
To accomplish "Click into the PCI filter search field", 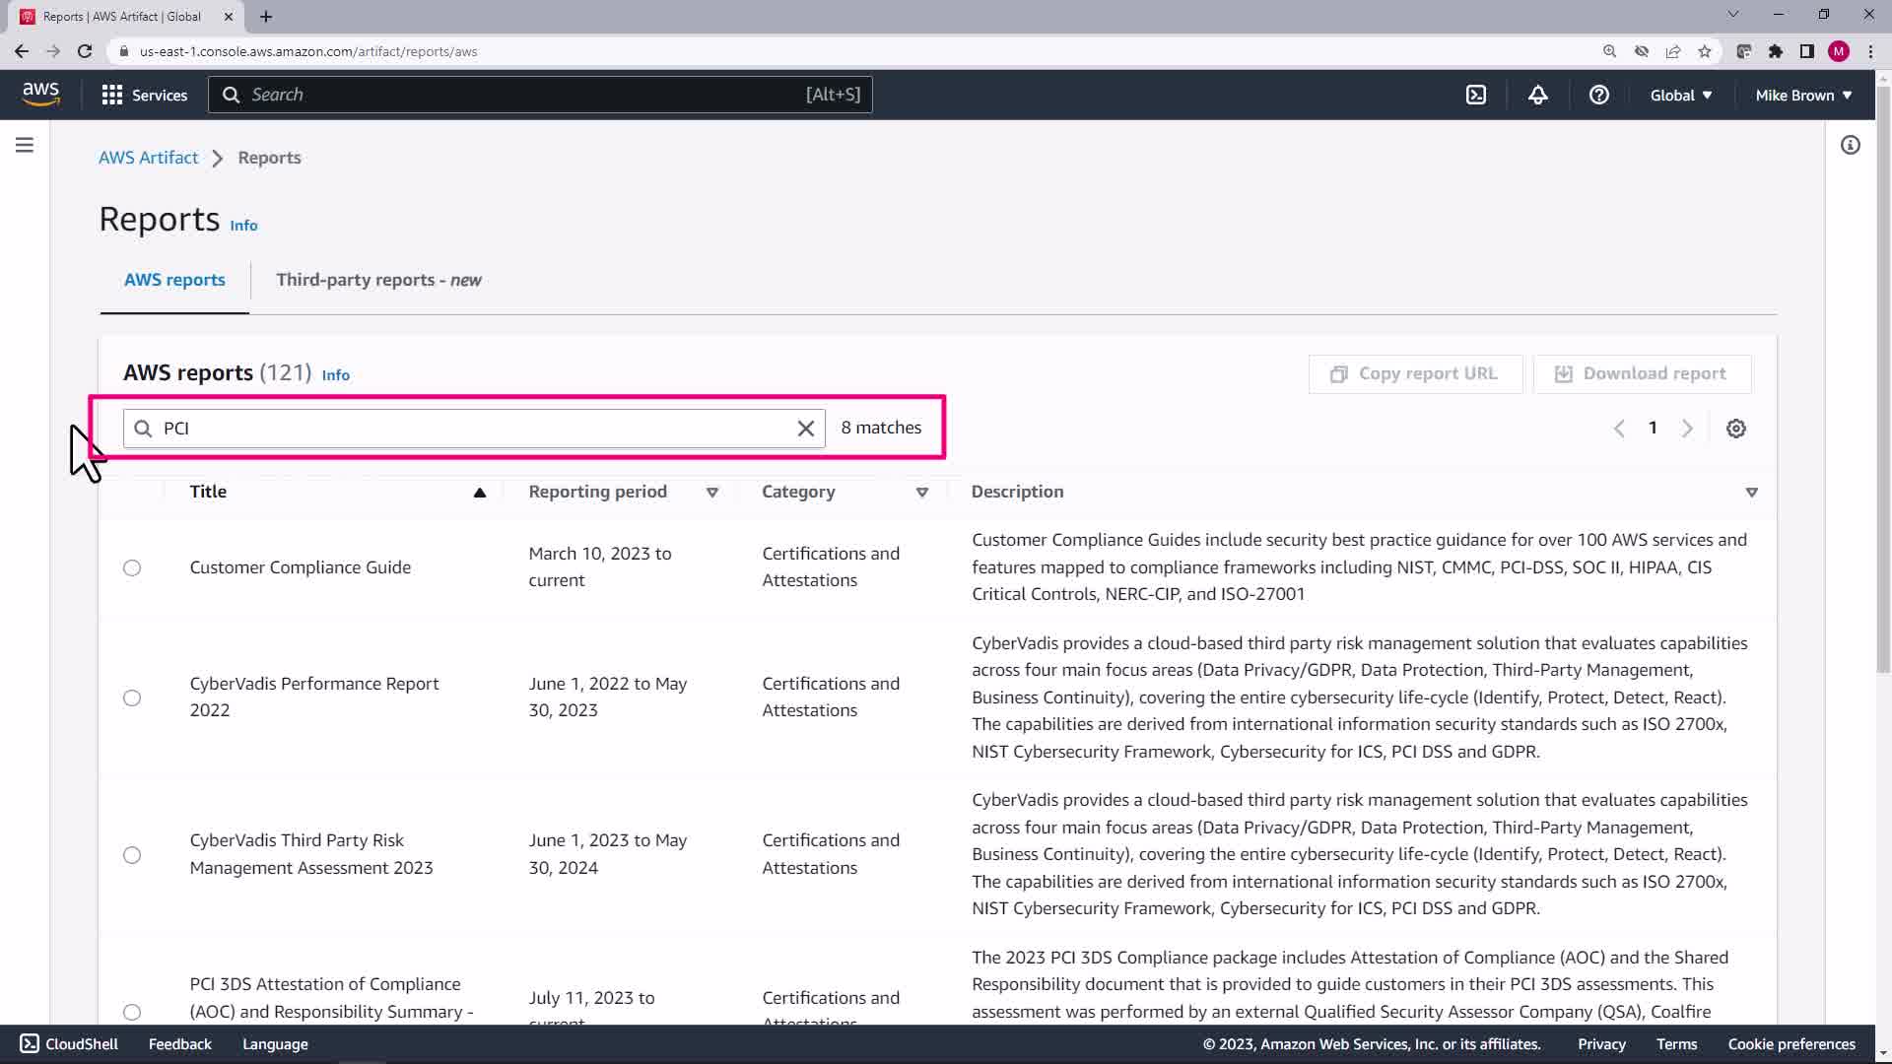I will (x=473, y=429).
